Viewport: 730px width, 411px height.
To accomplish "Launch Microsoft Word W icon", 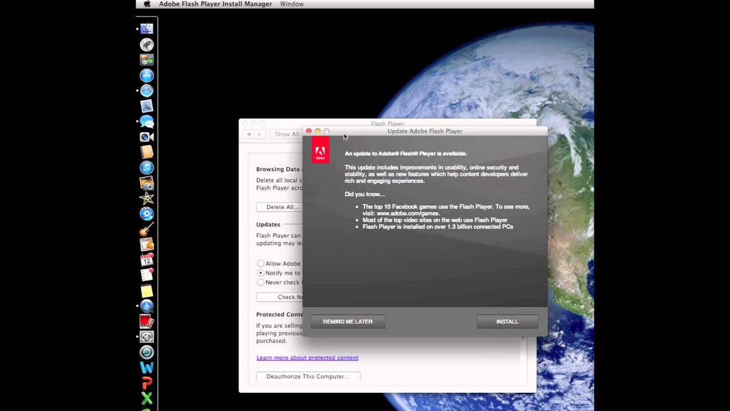I will [x=147, y=368].
